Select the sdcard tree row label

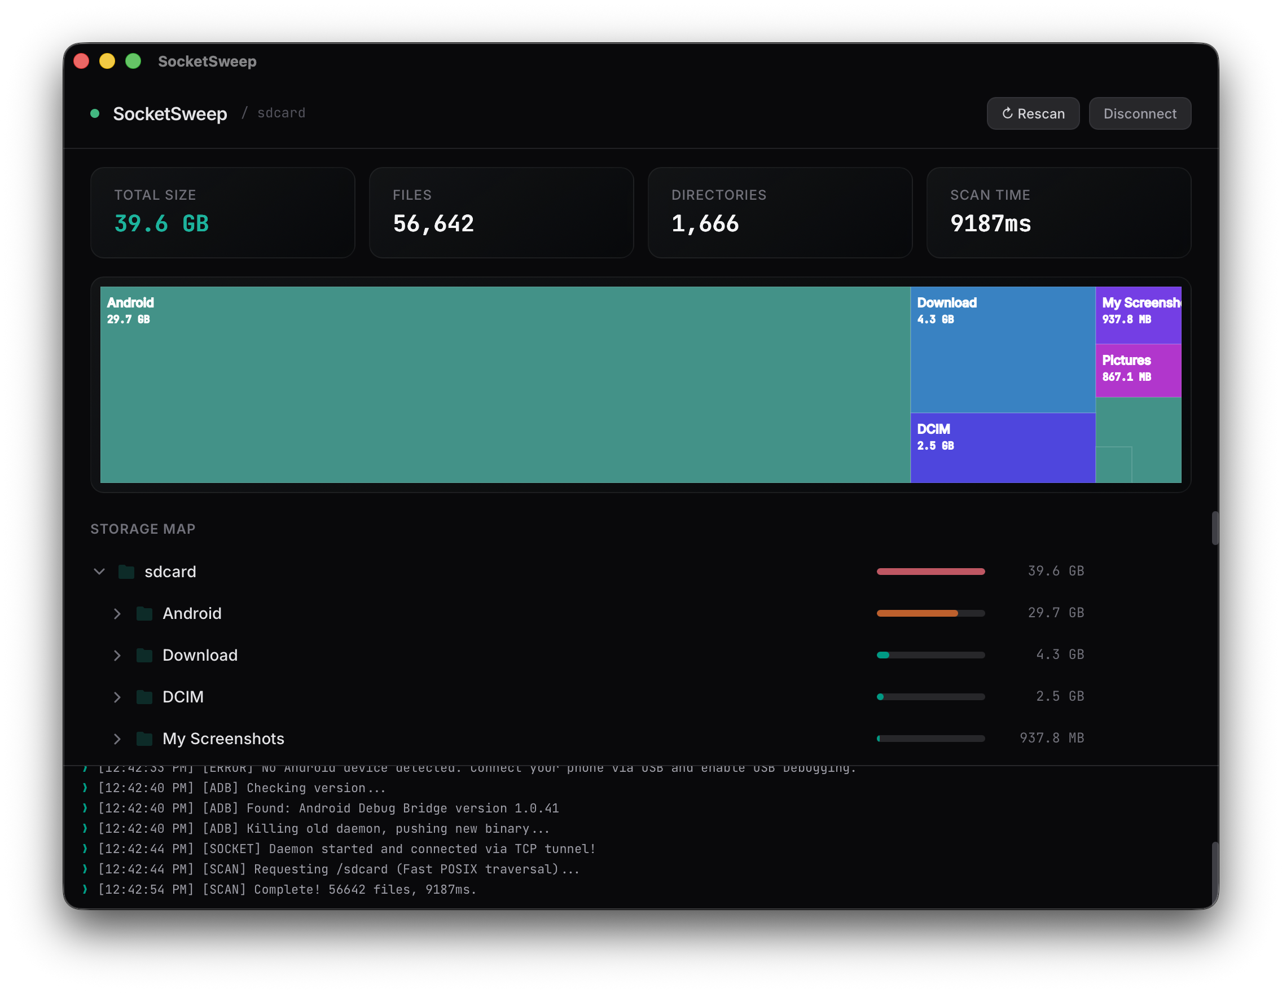point(170,571)
